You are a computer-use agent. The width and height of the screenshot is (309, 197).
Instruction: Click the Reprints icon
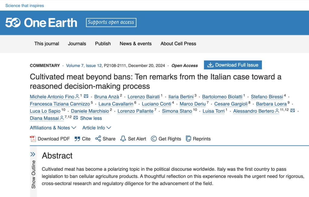click(x=188, y=139)
